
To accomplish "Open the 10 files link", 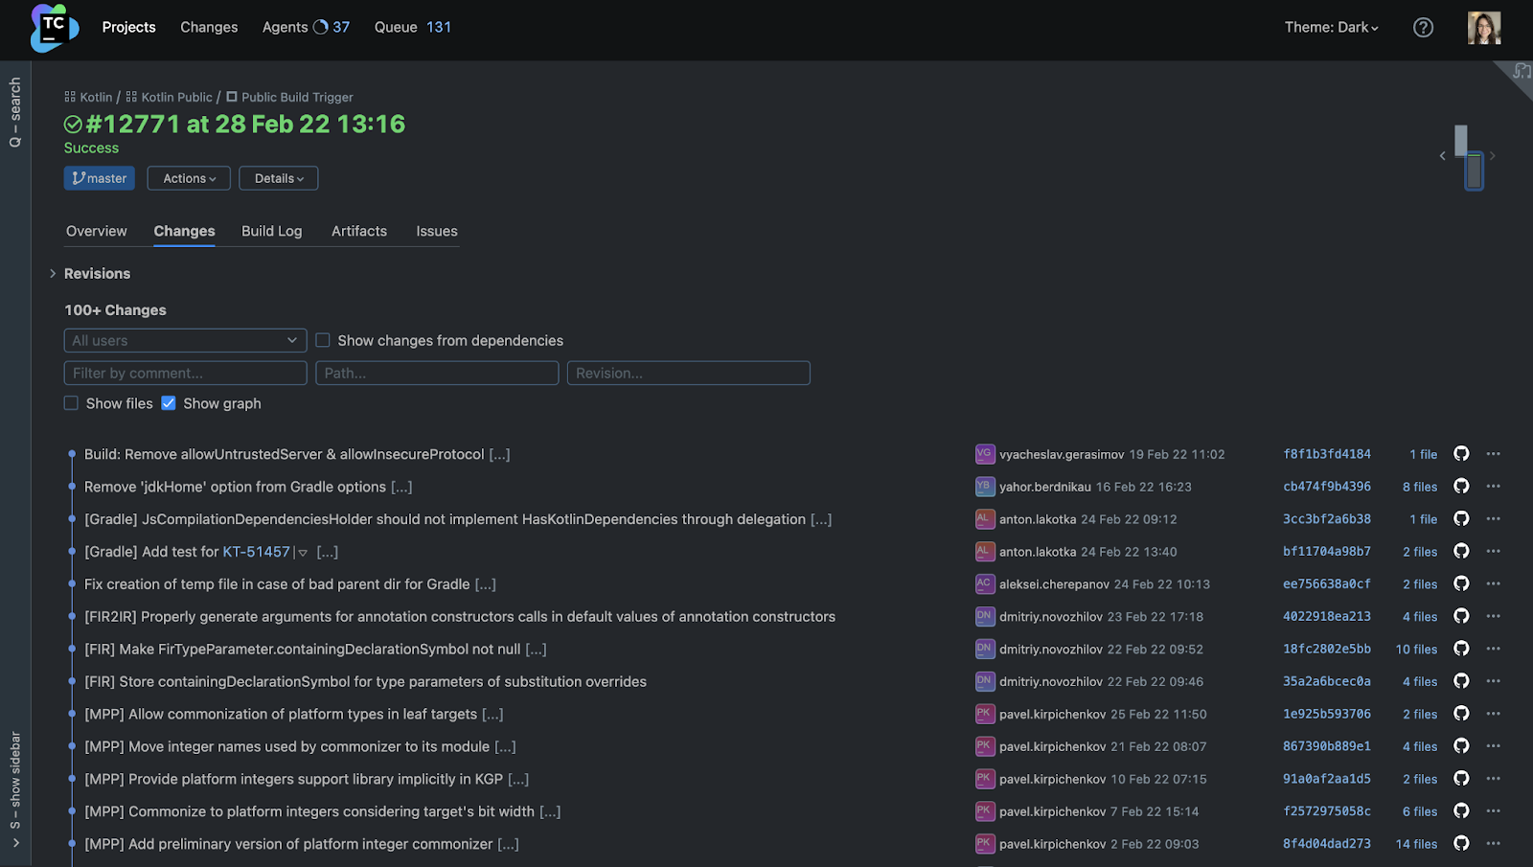I will pos(1416,650).
